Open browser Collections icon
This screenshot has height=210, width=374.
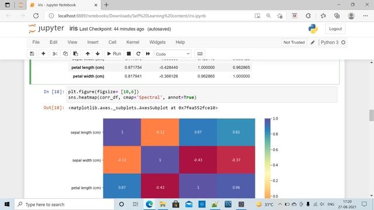(x=337, y=16)
